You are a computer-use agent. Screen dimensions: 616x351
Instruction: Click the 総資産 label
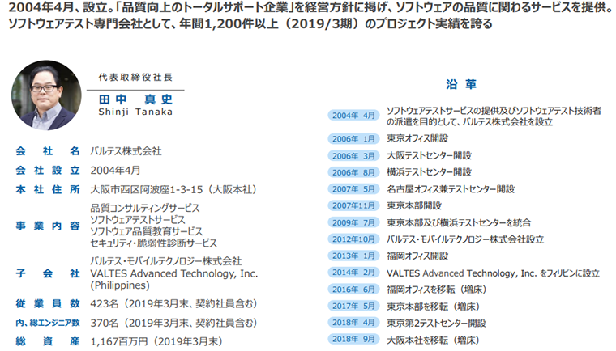48,341
